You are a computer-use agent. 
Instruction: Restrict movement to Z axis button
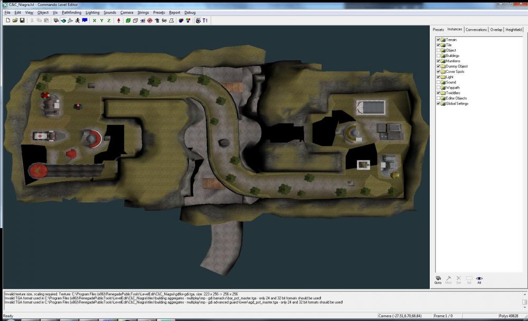[x=109, y=21]
